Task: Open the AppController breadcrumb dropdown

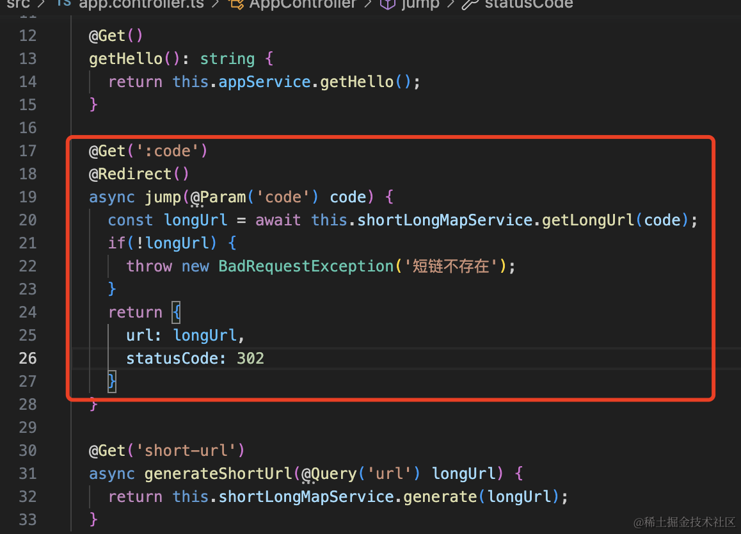Action: point(303,4)
